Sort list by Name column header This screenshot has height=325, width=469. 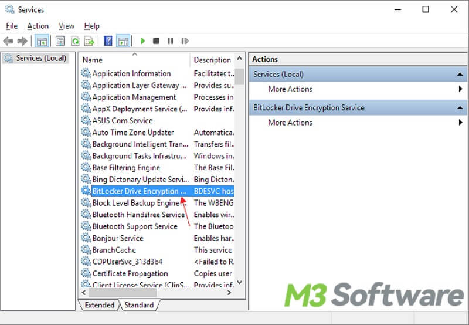[134, 60]
